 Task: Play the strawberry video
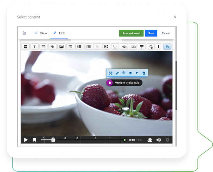pyautogui.click(x=26, y=140)
